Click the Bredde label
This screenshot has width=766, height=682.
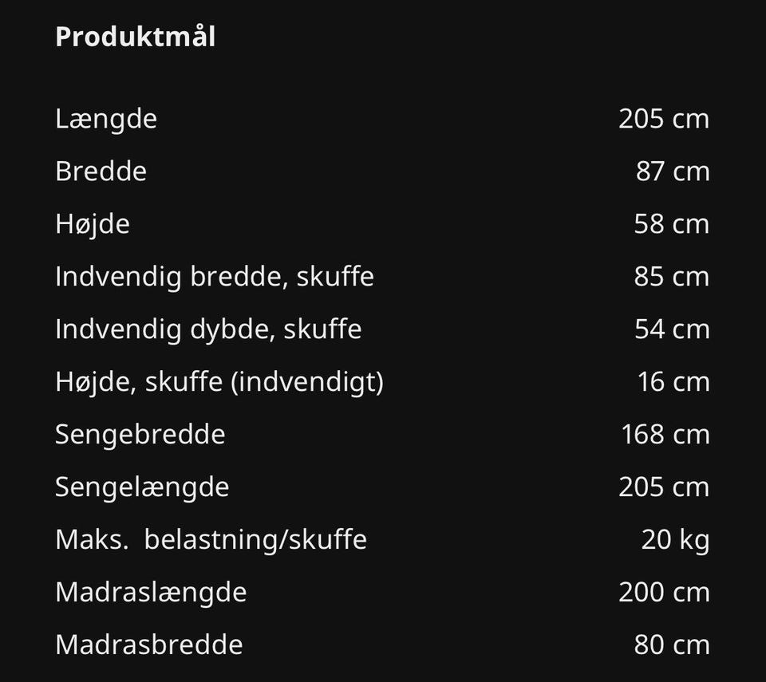(101, 171)
